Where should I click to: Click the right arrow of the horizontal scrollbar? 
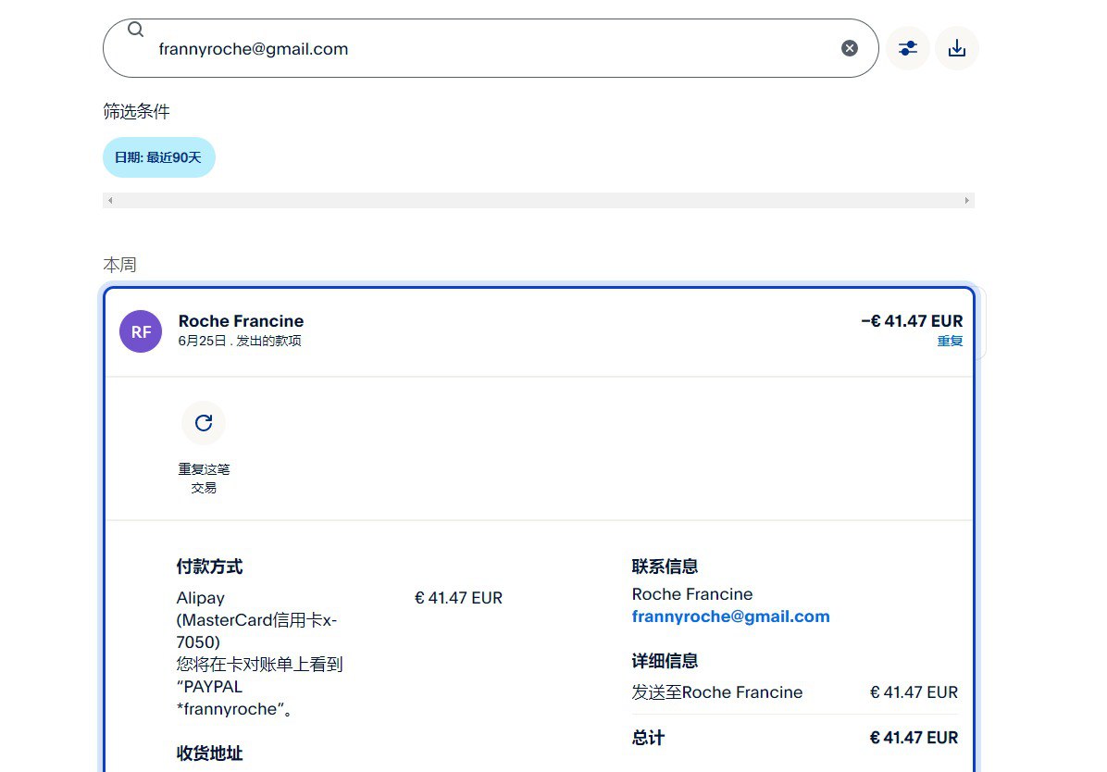tap(967, 200)
